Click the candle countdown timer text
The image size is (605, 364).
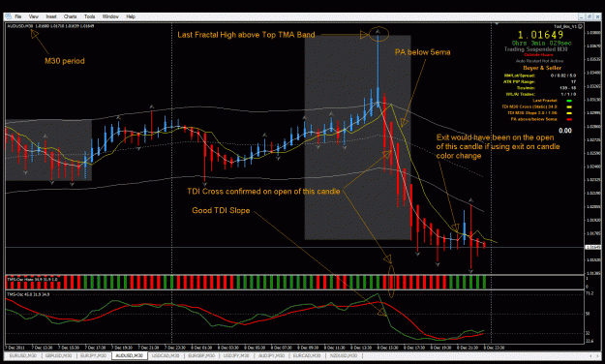tap(542, 44)
